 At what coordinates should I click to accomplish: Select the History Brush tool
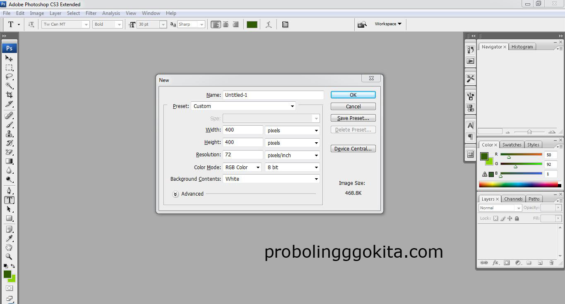(x=9, y=143)
